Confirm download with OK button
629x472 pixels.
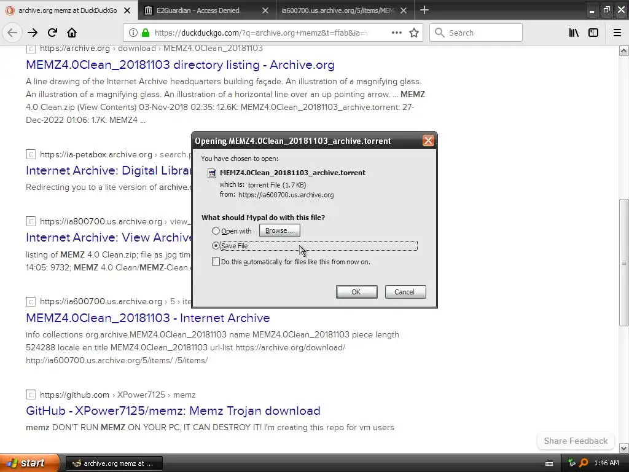[x=356, y=292]
